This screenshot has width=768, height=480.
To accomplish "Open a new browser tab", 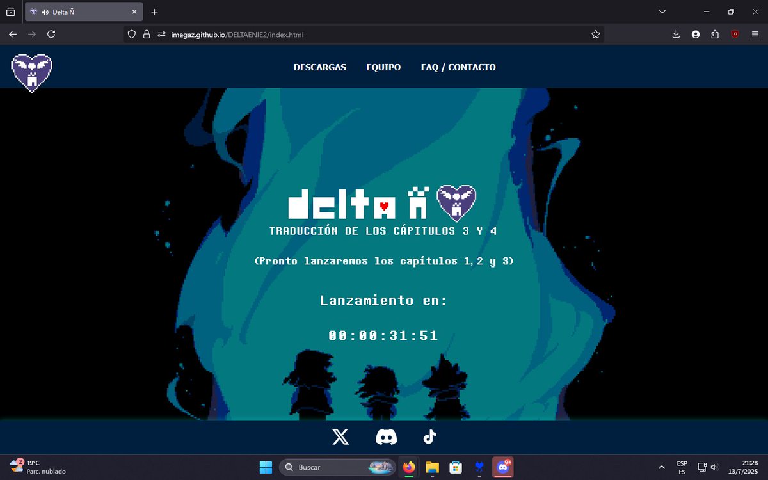I will pos(154,12).
